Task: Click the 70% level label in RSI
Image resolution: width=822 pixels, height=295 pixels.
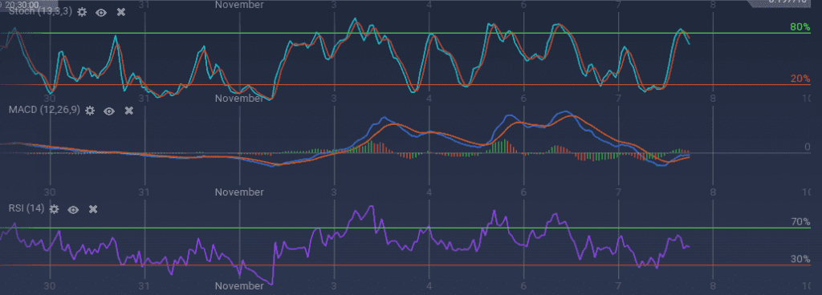Action: 800,222
